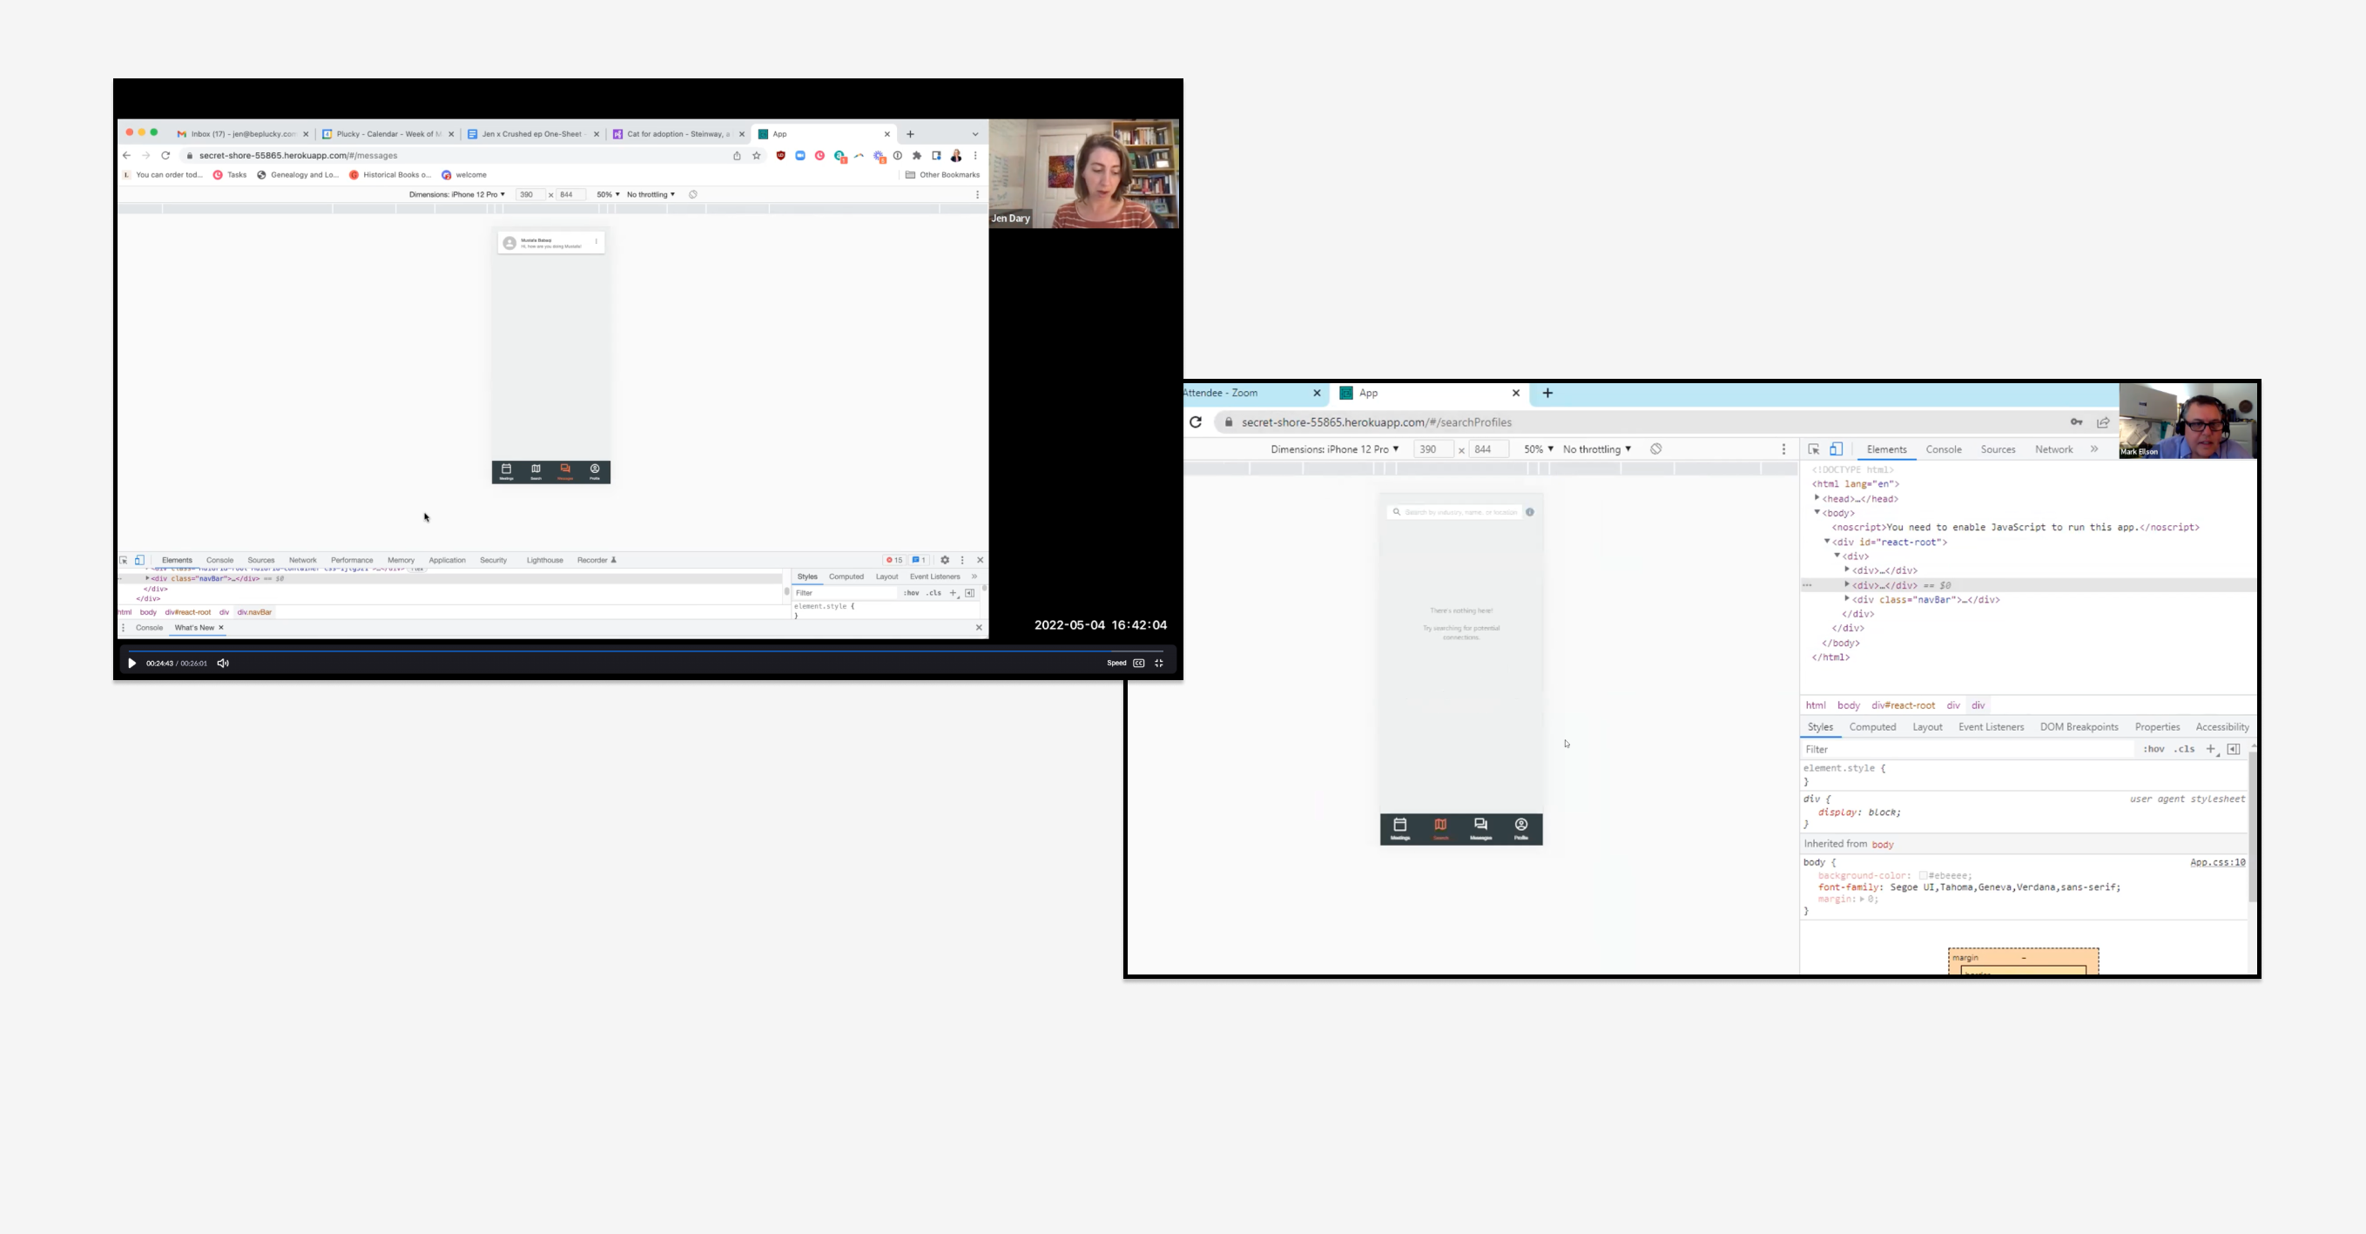2366x1234 pixels.
Task: Open Profile in left app nav bar
Action: coord(594,472)
